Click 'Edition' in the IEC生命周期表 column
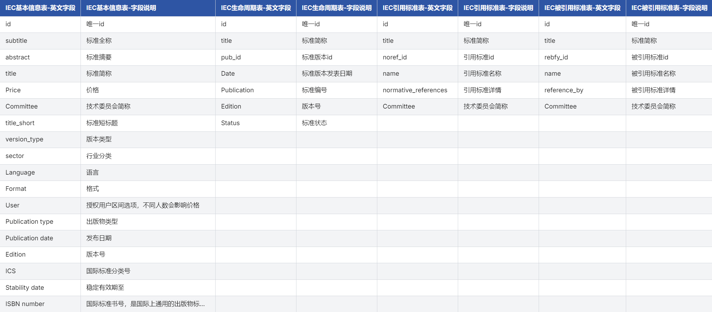 (256, 107)
